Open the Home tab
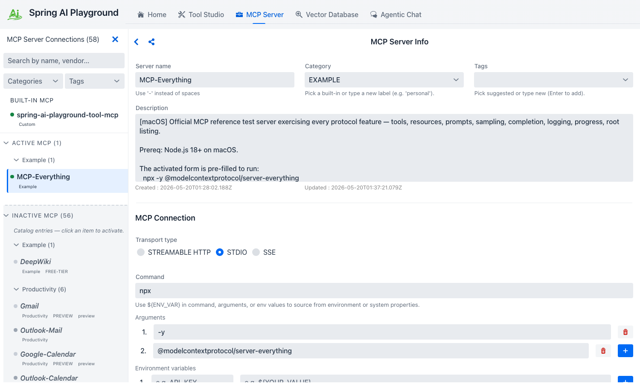This screenshot has height=384, width=640. [152, 15]
